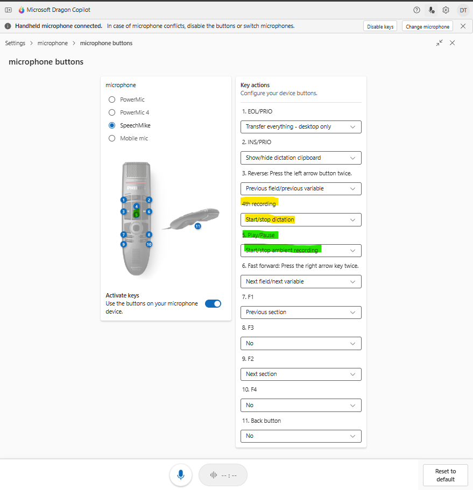This screenshot has width=473, height=490.
Task: Start dictation with blue microphone button
Action: coord(180,475)
